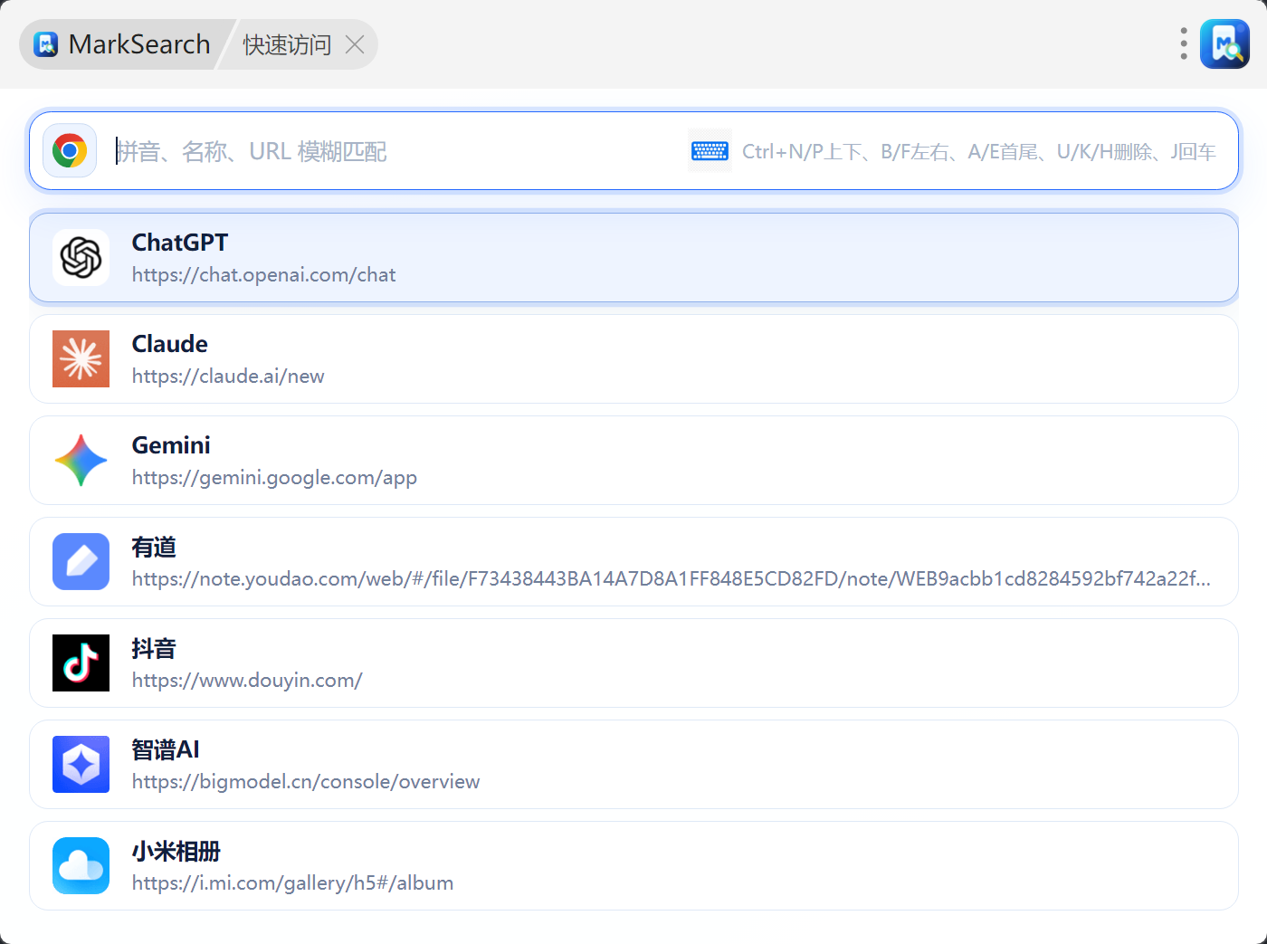
Task: Select the Gemini entry title
Action: pos(171,445)
